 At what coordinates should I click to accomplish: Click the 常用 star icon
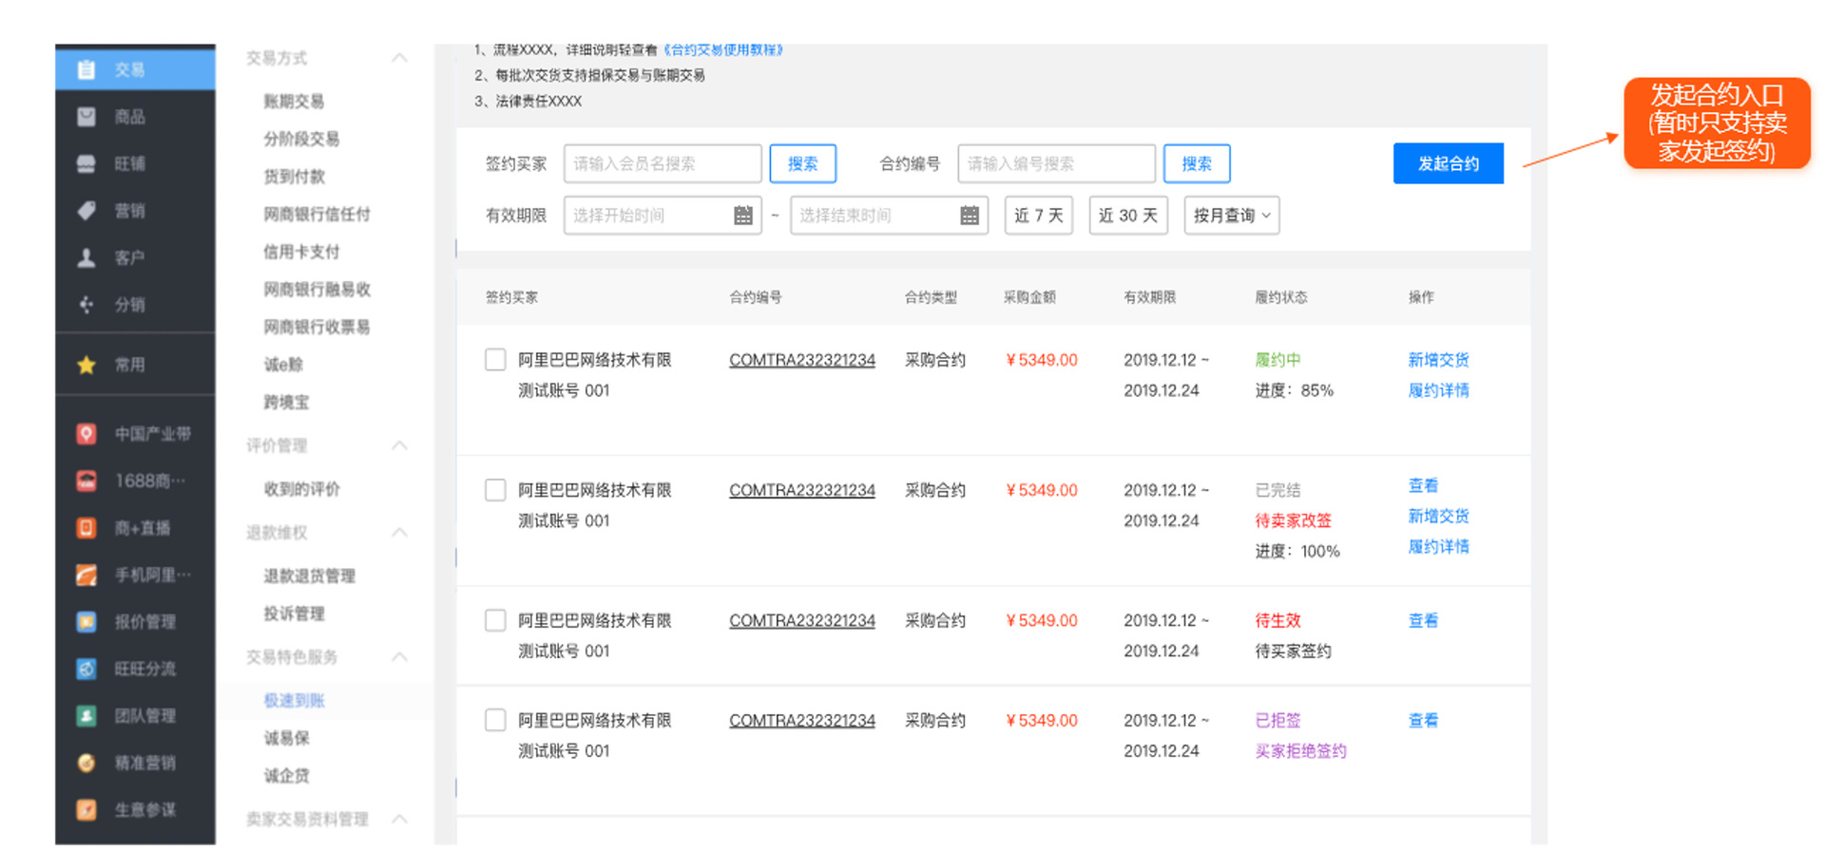click(x=86, y=365)
